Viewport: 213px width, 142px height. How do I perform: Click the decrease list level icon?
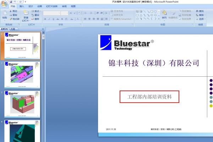click(x=98, y=13)
